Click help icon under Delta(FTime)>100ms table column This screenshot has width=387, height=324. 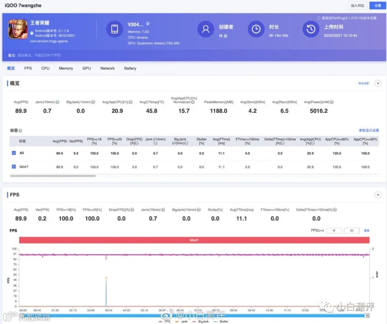coord(282,143)
